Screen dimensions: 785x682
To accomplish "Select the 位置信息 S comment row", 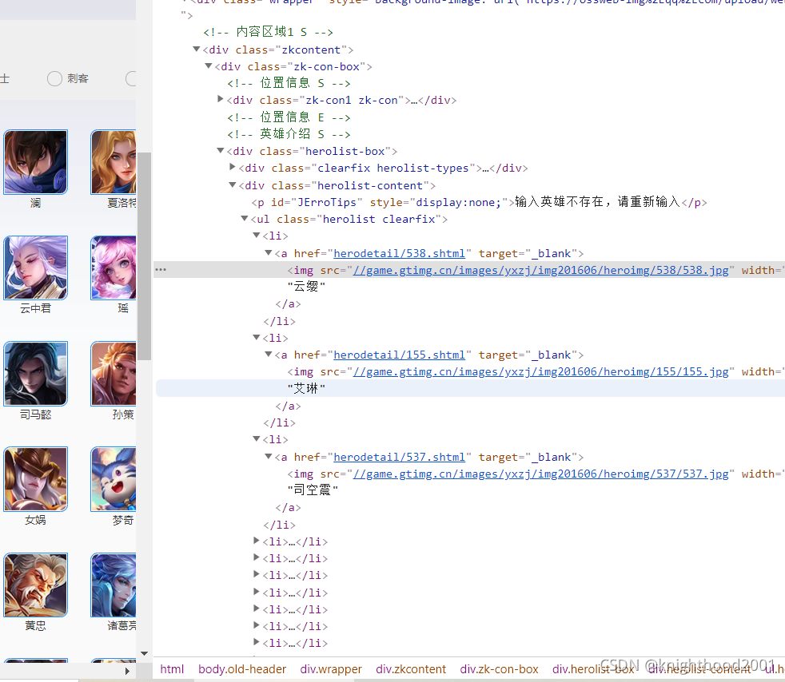I will click(x=289, y=83).
